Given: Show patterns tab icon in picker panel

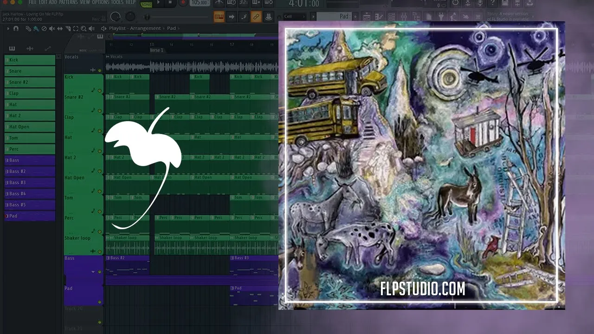Looking at the screenshot, I should click(x=12, y=48).
